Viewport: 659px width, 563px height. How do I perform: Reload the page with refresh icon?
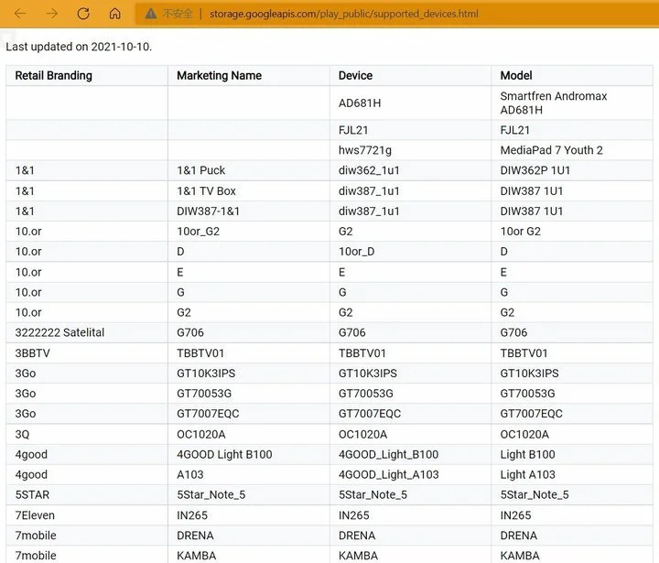point(83,14)
